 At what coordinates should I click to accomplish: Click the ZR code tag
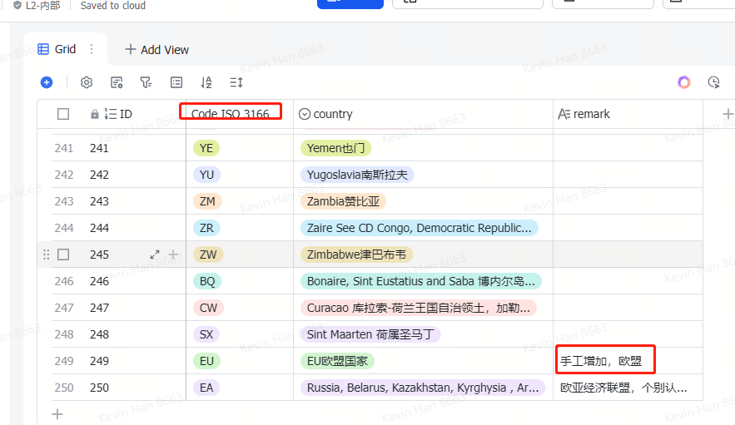[x=206, y=228]
